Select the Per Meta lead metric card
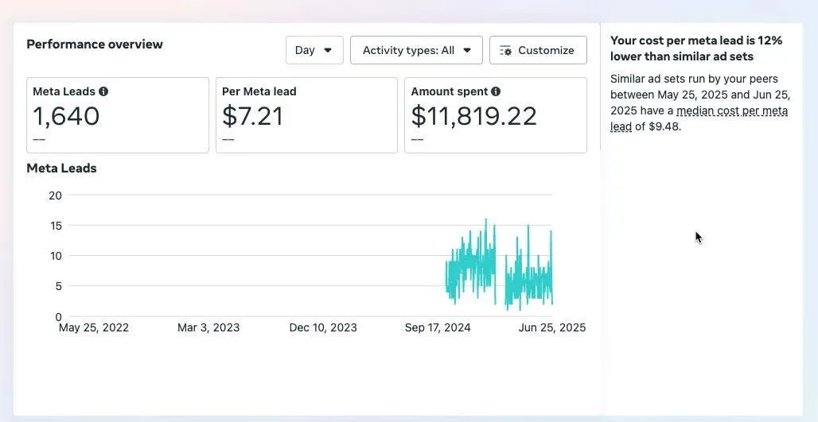Viewport: 818px width, 422px height. click(307, 115)
